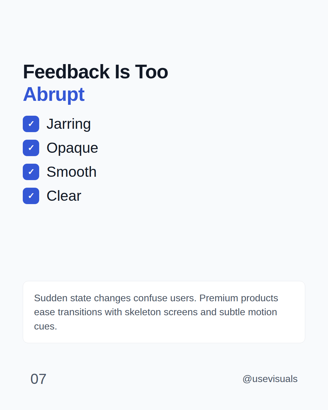Viewport: 328px width, 410px height.
Task: Toggle the Jarring checkbox
Action: 31,124
